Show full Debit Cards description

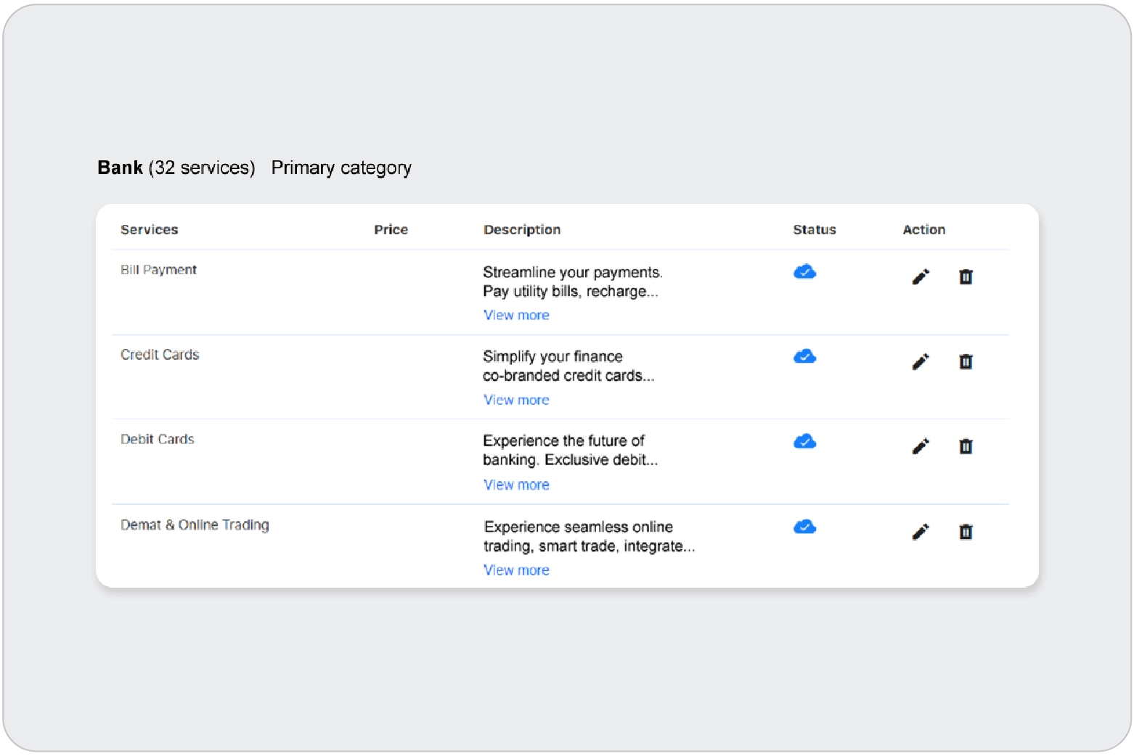click(516, 485)
